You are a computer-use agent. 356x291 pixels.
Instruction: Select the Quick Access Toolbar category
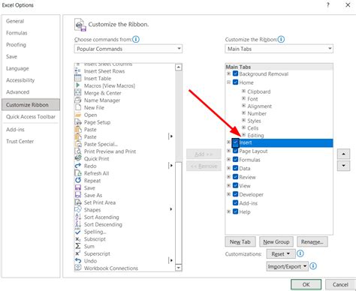pos(31,117)
